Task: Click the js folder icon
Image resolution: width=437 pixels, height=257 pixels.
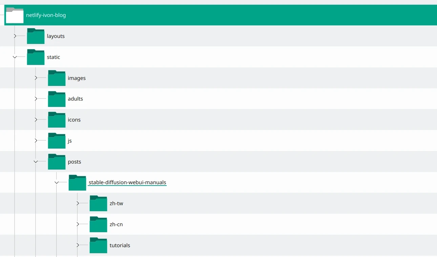Action: pyautogui.click(x=57, y=141)
